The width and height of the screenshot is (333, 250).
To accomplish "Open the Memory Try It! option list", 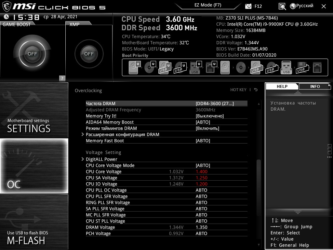I will [210, 116].
